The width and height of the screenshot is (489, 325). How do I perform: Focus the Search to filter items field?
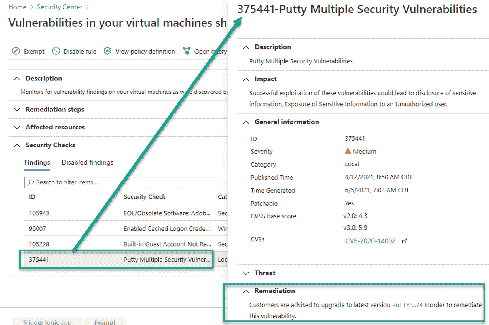[126, 182]
